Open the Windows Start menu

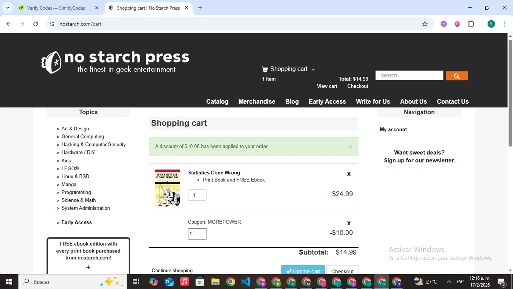coord(9,282)
